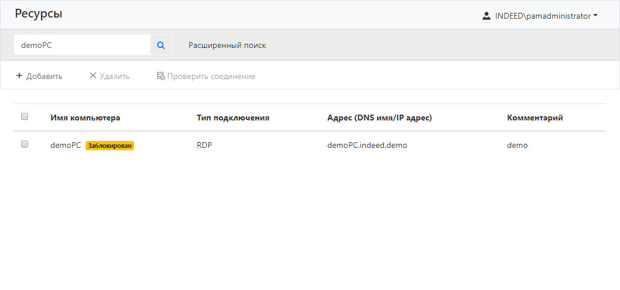
Task: Toggle the select-all checkbox in table header
Action: [x=25, y=117]
